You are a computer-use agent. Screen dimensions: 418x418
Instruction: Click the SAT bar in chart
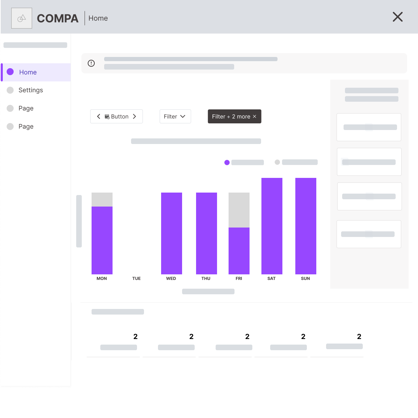[272, 226]
